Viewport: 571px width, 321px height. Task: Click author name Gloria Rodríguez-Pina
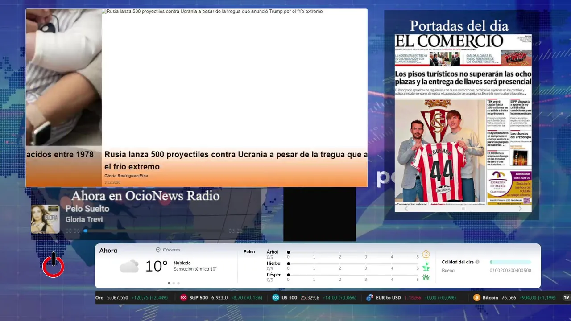point(126,176)
